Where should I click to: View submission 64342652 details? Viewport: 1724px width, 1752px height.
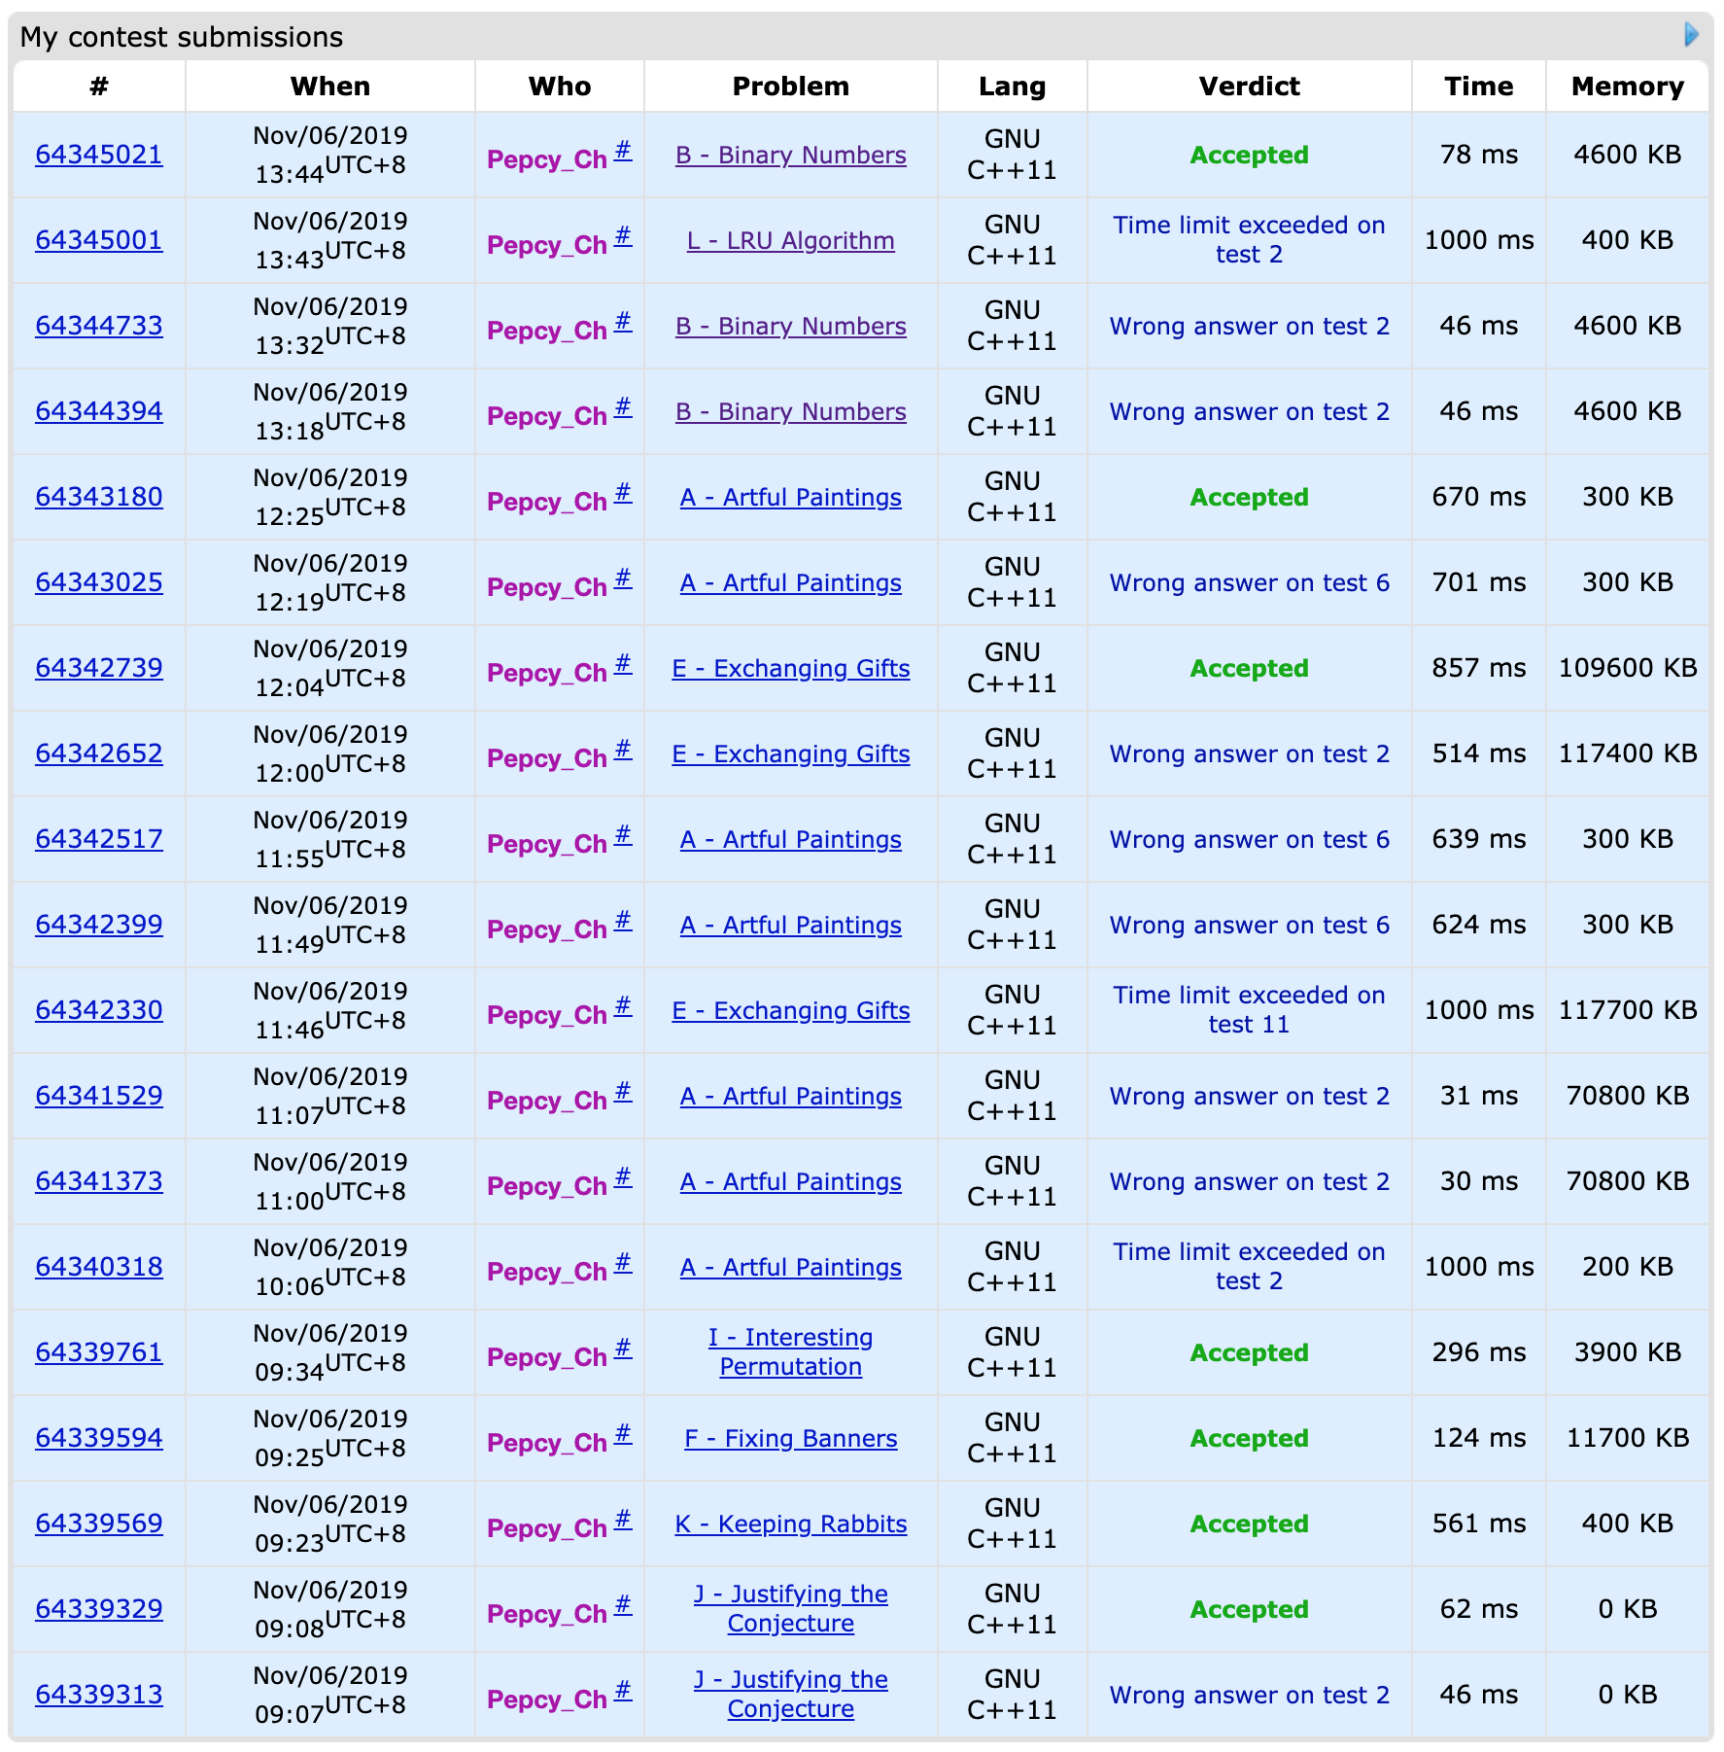[99, 754]
